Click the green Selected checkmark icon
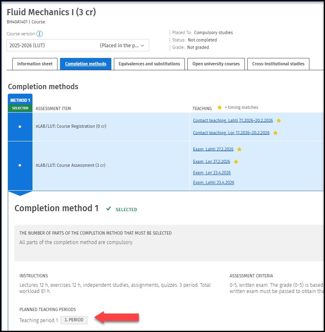Image resolution: width=325 pixels, height=332 pixels. 108,209
